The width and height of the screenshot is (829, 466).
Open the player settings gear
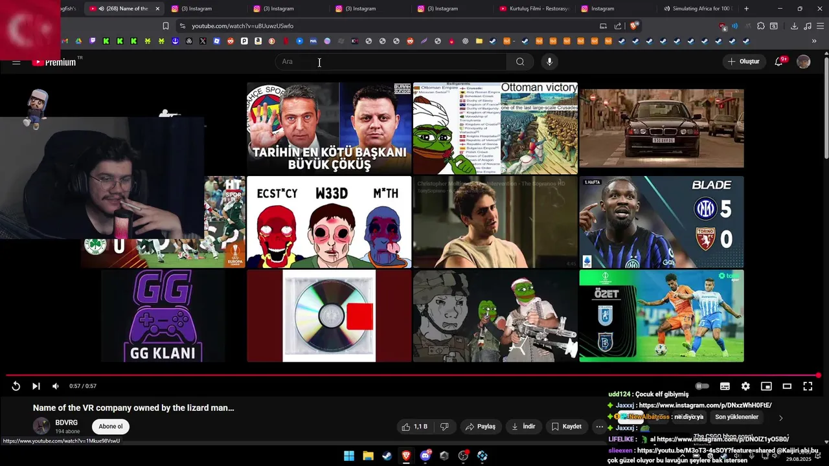745,386
